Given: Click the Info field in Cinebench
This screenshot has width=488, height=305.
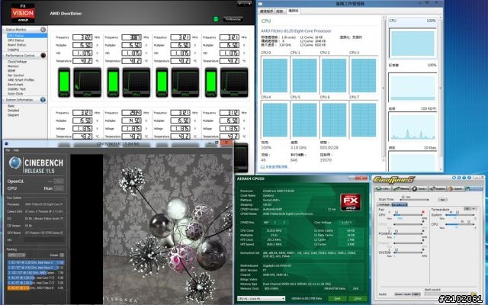Looking at the screenshot, I should [44, 240].
